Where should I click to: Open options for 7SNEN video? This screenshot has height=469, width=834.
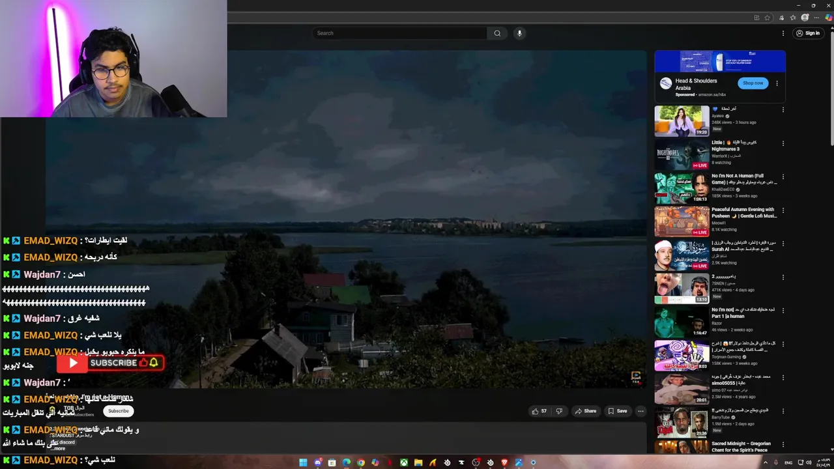783,277
